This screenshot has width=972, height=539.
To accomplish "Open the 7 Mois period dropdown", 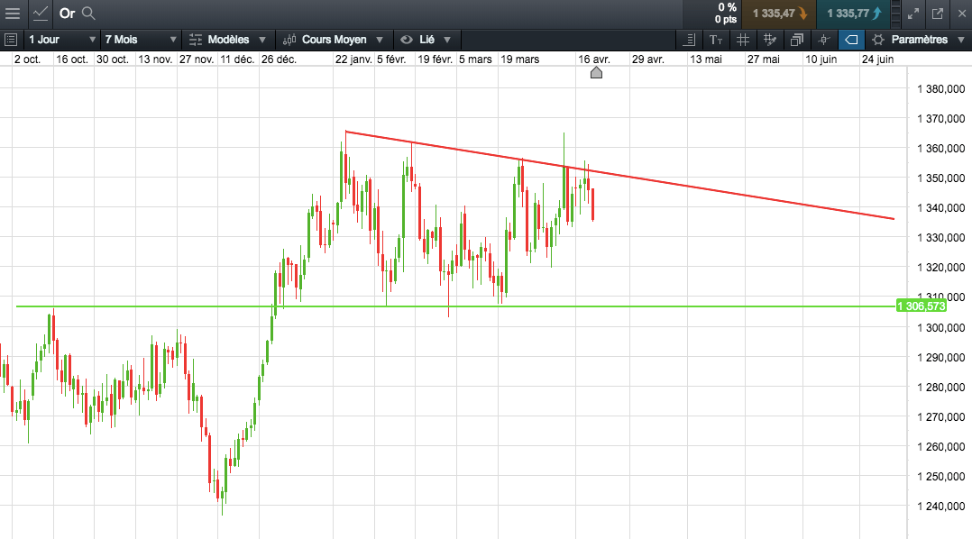I will [140, 40].
